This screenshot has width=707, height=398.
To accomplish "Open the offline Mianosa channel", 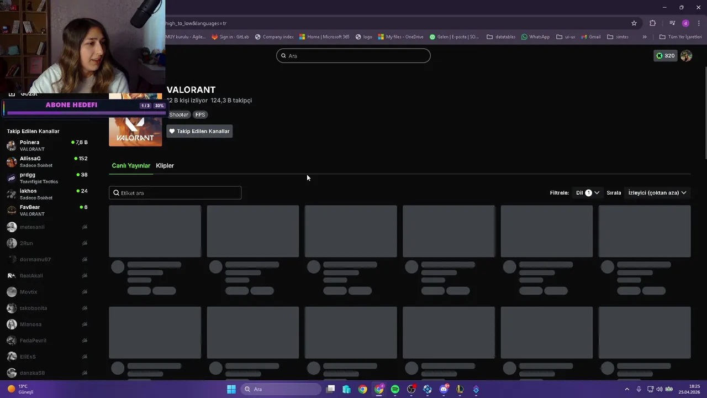I will pyautogui.click(x=47, y=324).
